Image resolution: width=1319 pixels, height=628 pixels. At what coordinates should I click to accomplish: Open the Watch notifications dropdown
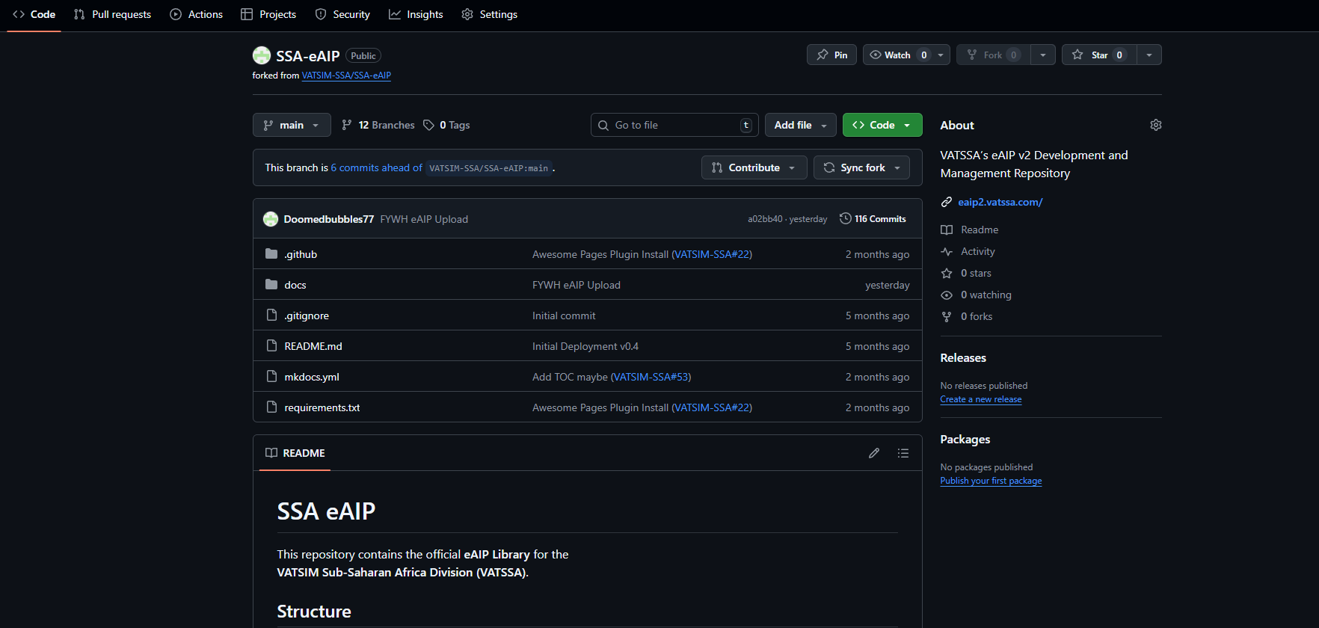point(906,55)
